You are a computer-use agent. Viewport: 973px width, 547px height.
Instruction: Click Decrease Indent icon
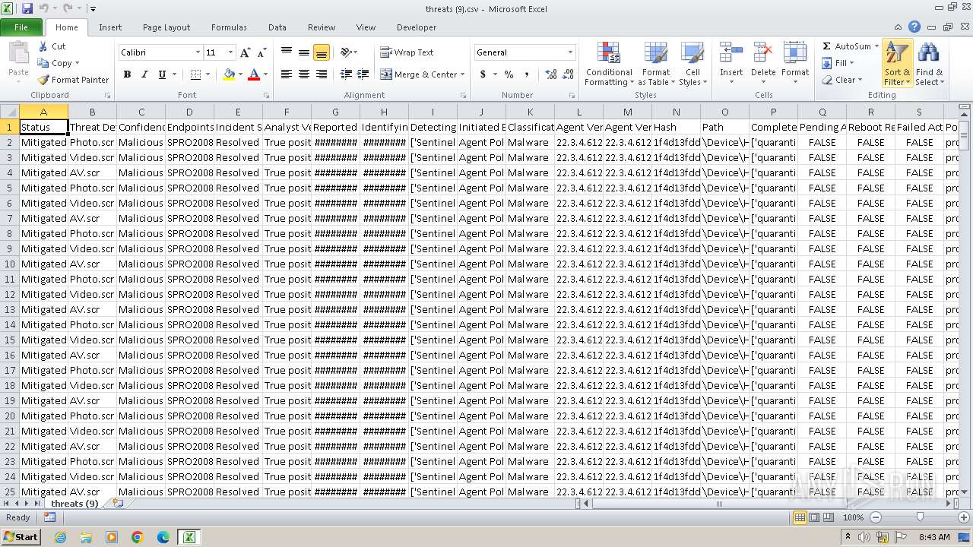click(x=346, y=74)
